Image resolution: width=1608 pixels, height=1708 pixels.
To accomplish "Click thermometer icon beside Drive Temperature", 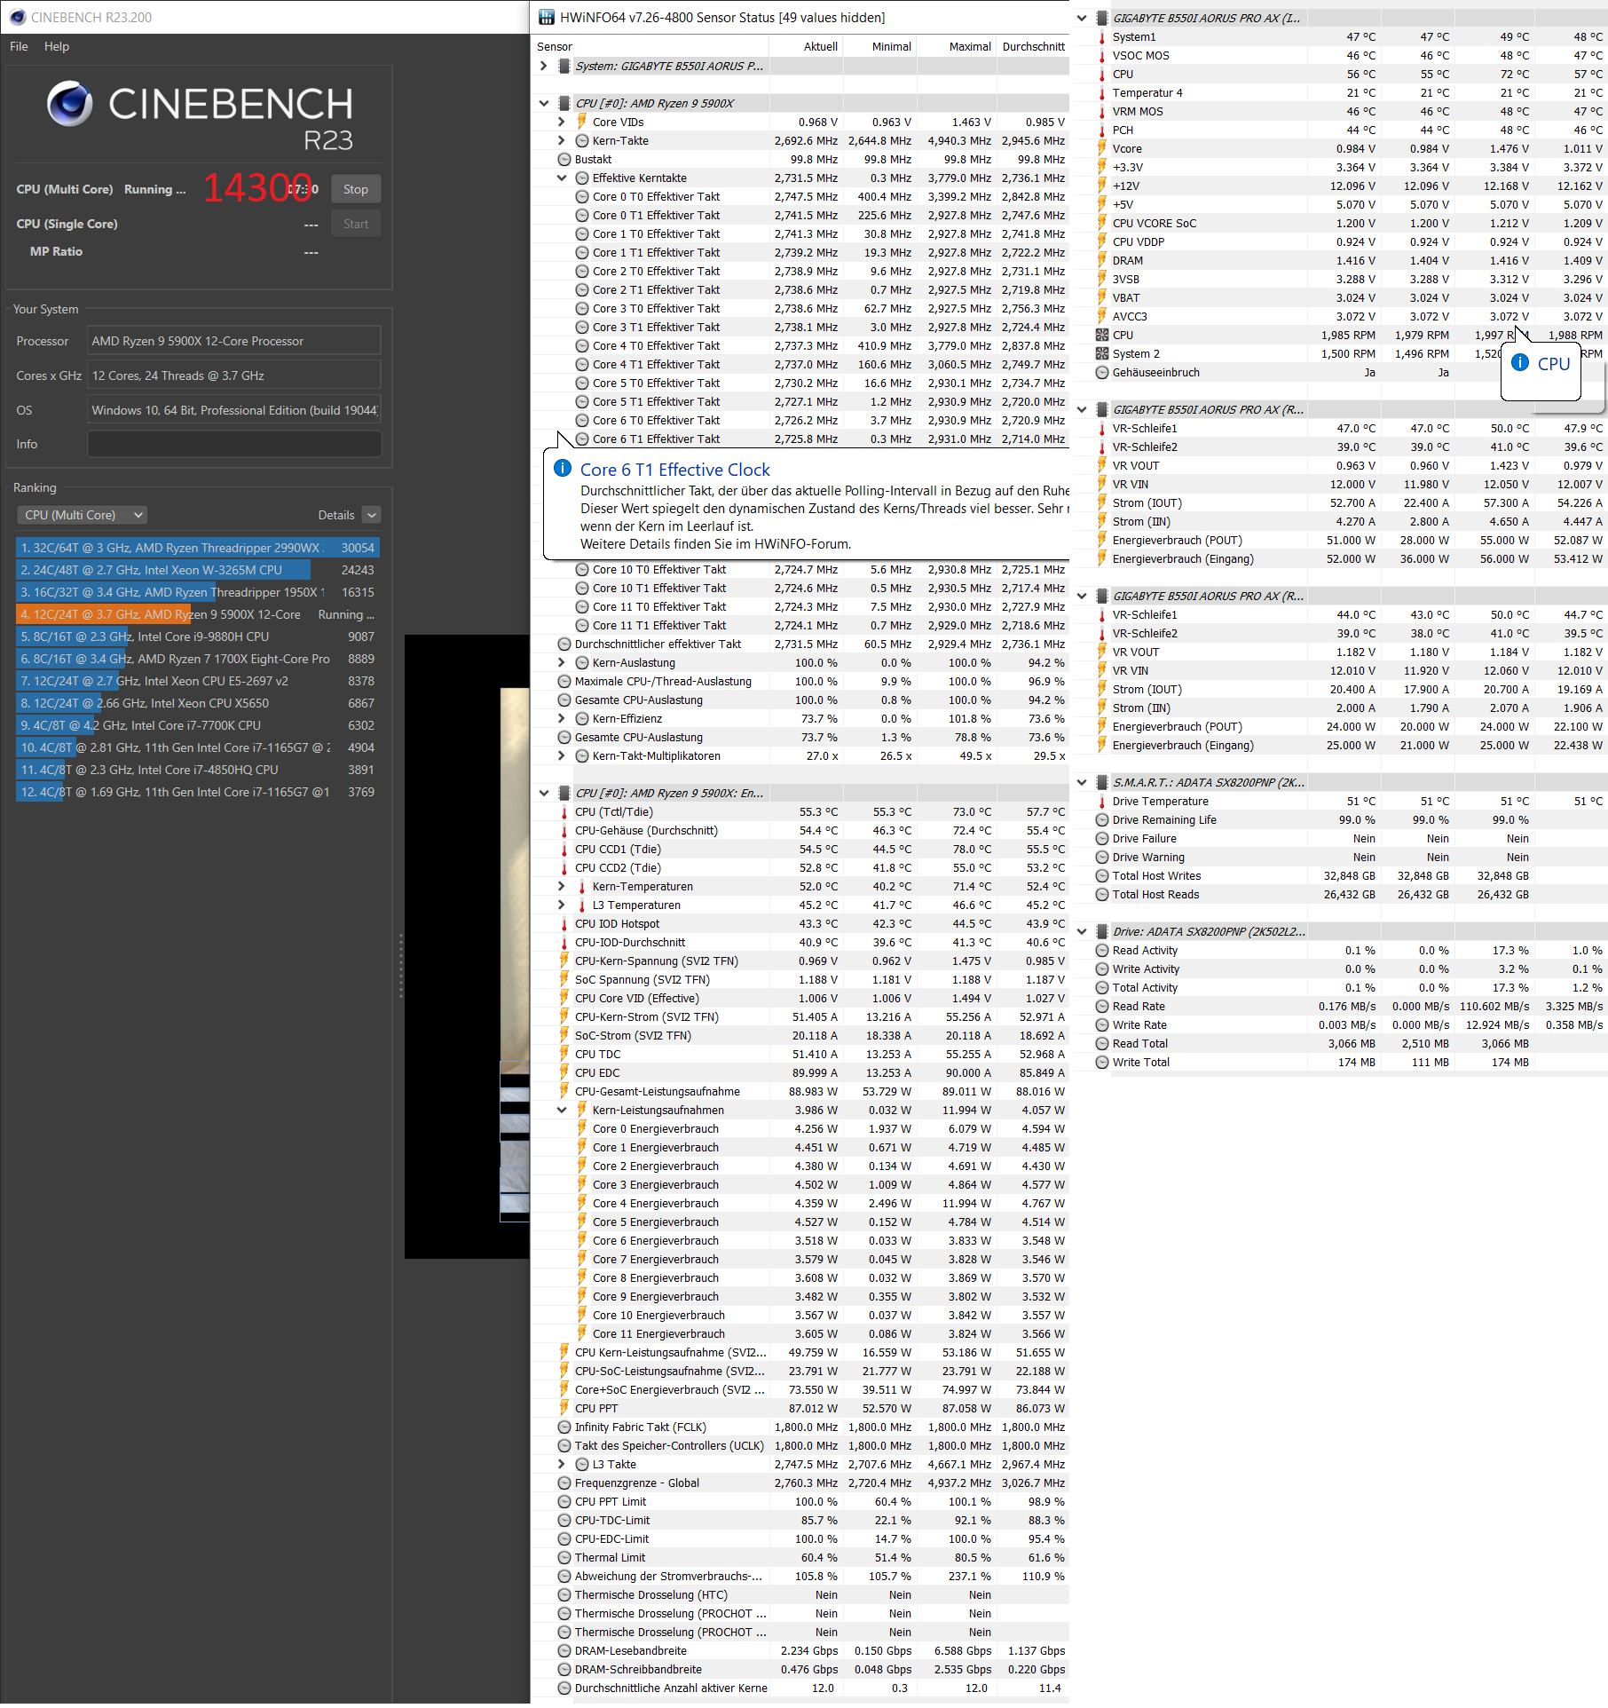I will pyautogui.click(x=1102, y=801).
